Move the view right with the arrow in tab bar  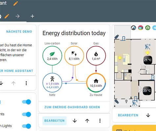[17, 16]
